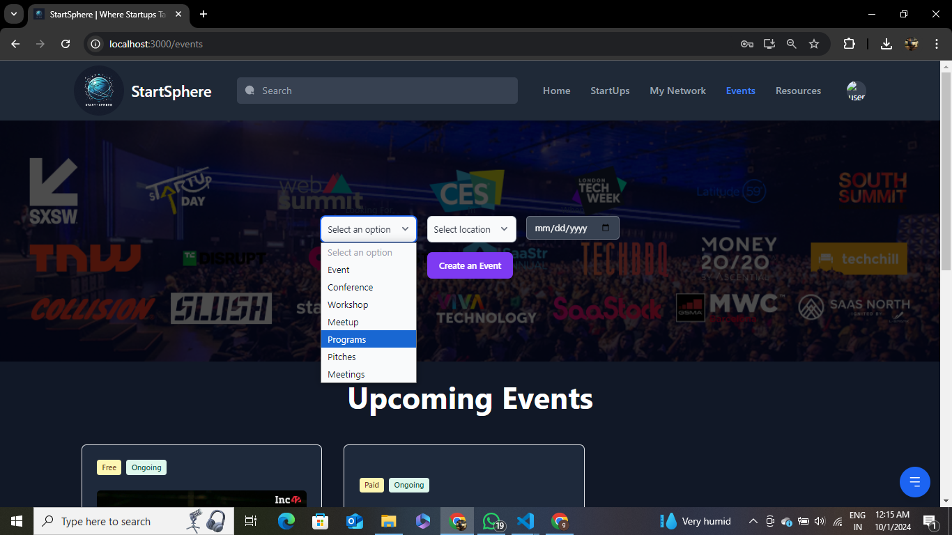Launch Microsoft Edge from taskbar
The width and height of the screenshot is (952, 535).
click(286, 521)
